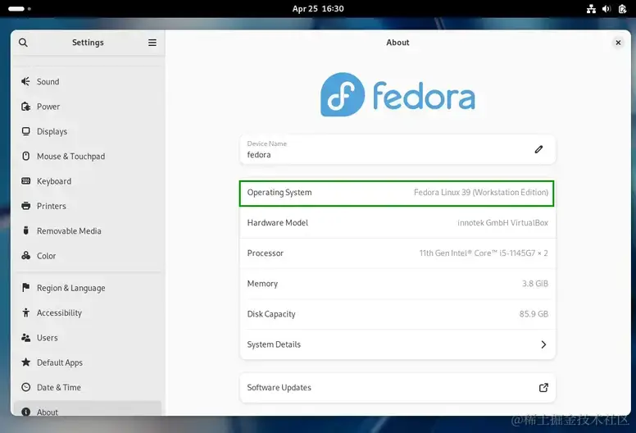Viewport: 636px width, 433px height.
Task: Edit device name with pencil icon
Action: pyautogui.click(x=538, y=149)
